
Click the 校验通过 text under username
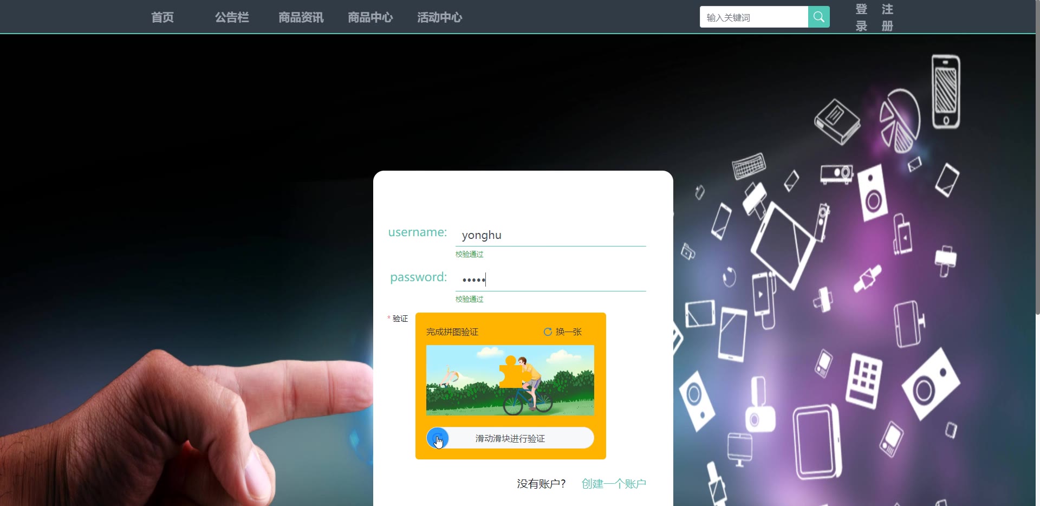point(469,254)
